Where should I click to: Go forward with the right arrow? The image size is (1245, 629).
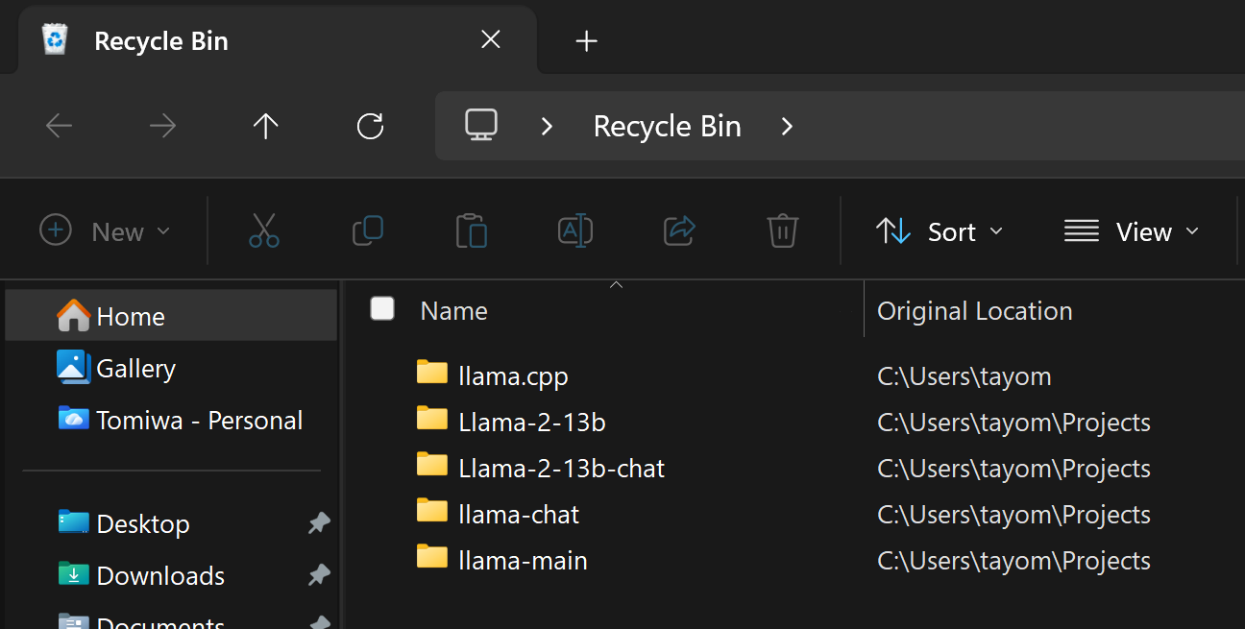(162, 126)
